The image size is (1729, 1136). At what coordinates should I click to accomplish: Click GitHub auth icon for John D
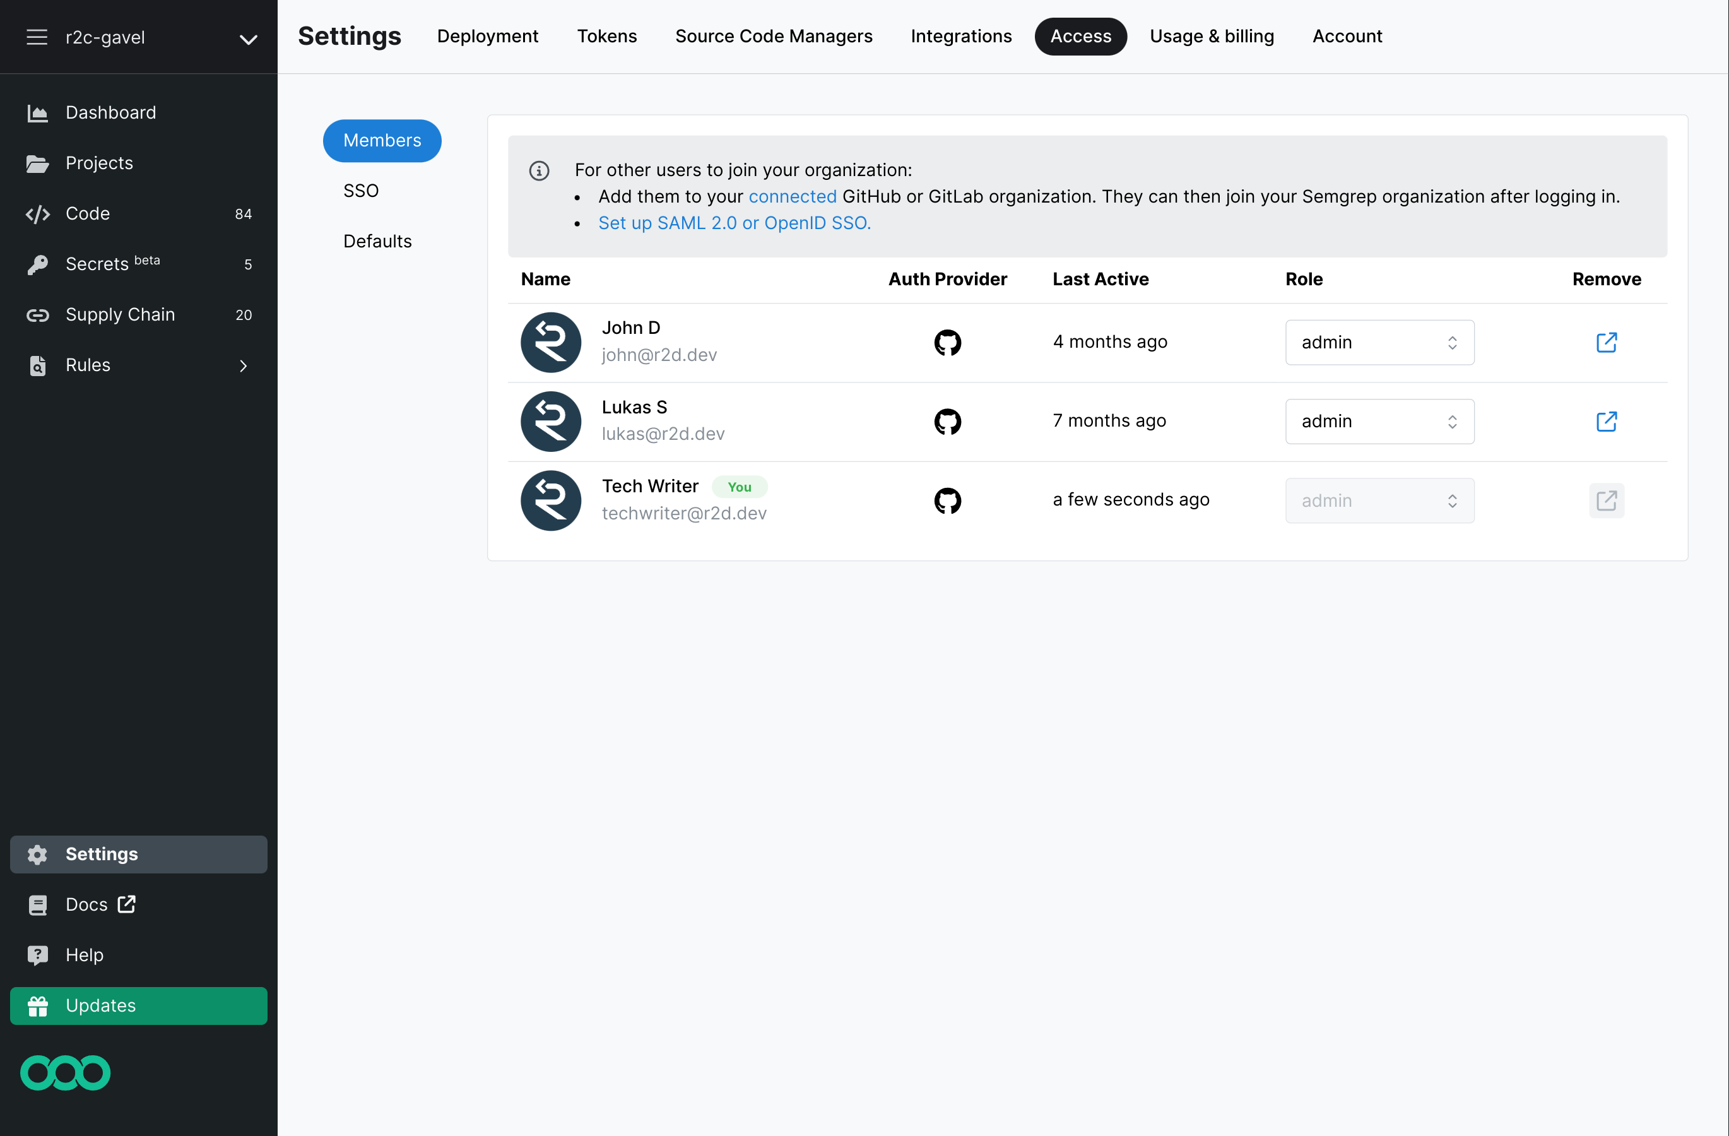click(947, 342)
